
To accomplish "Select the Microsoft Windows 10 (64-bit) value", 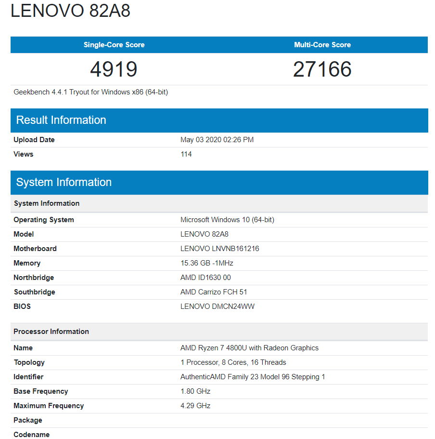I will (x=227, y=220).
